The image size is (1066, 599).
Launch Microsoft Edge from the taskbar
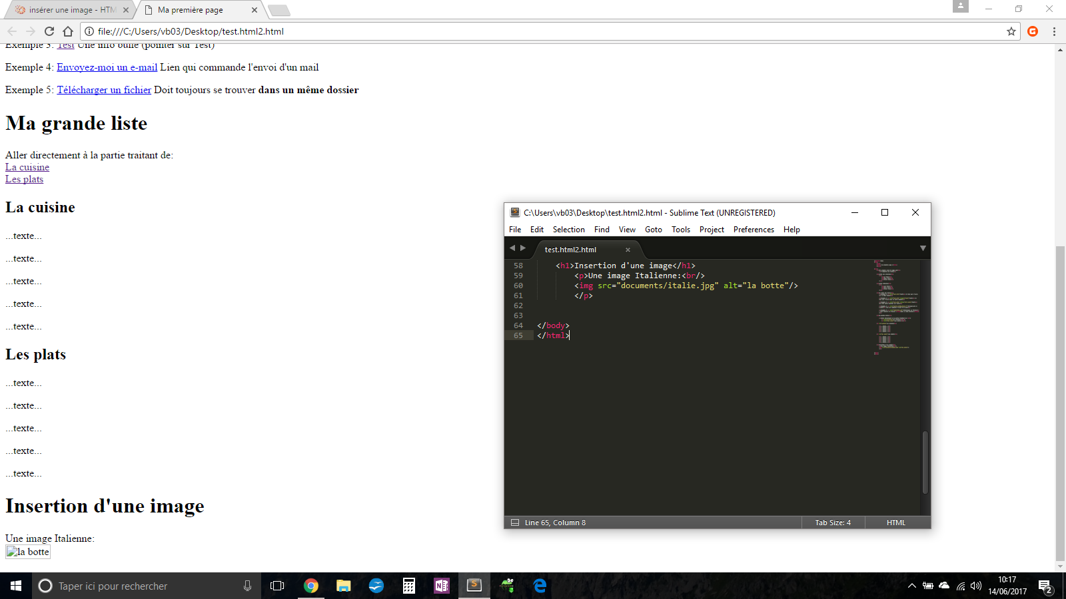[539, 586]
